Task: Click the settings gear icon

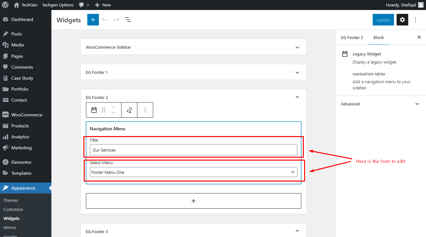Action: pyautogui.click(x=402, y=20)
